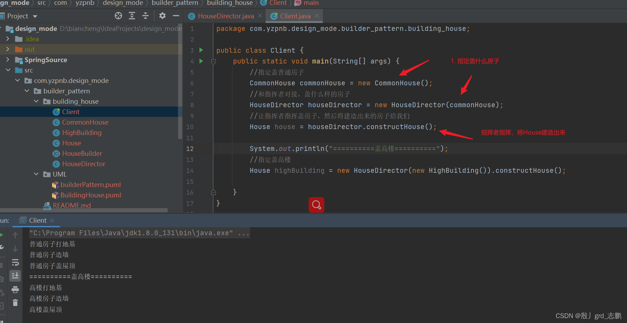This screenshot has width=627, height=323.
Task: Open House class in project tree
Action: pos(71,143)
